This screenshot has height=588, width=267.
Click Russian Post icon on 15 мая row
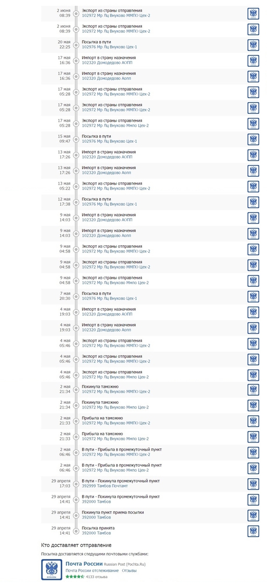(x=253, y=139)
